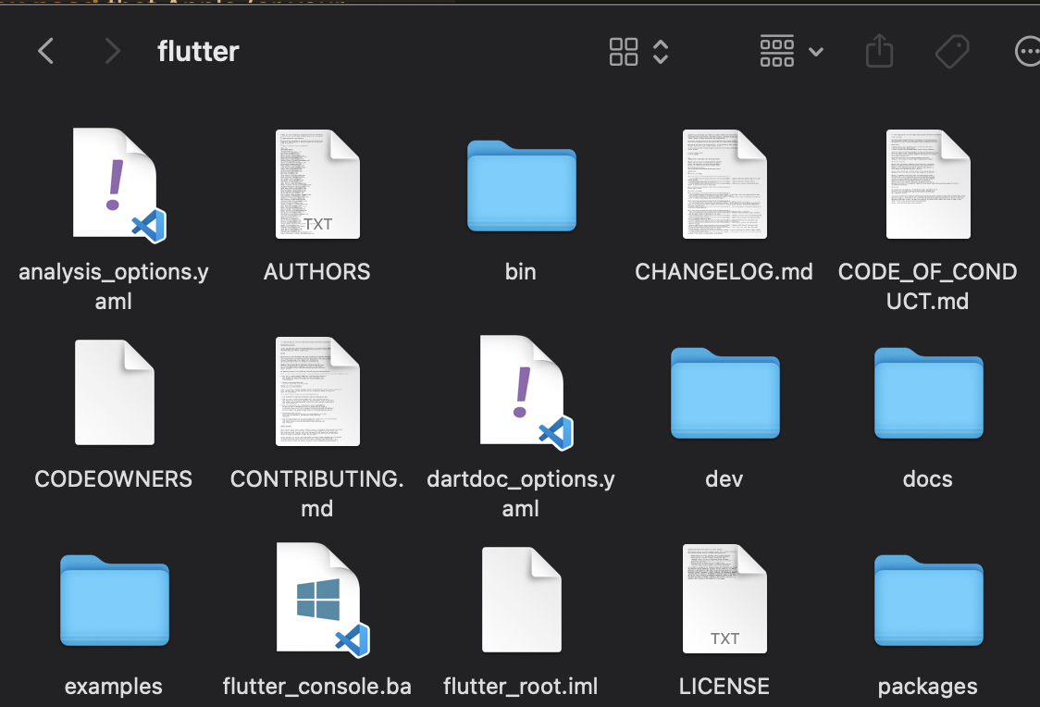1040x707 pixels.
Task: Click the dartdoc_options.yaml filename label
Action: [x=521, y=493]
